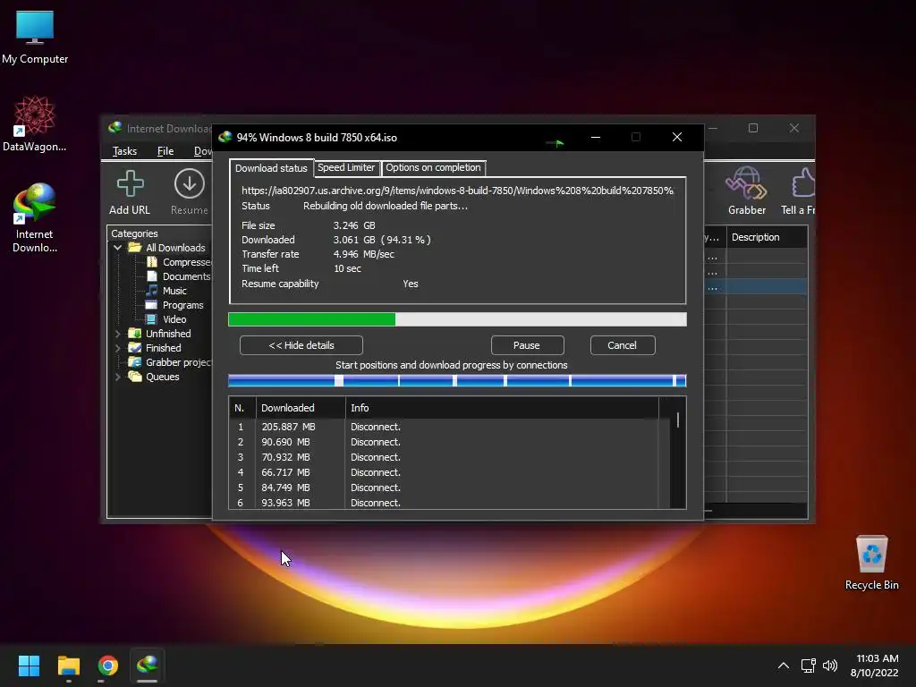Launch Chrome from the taskbar

(108, 666)
